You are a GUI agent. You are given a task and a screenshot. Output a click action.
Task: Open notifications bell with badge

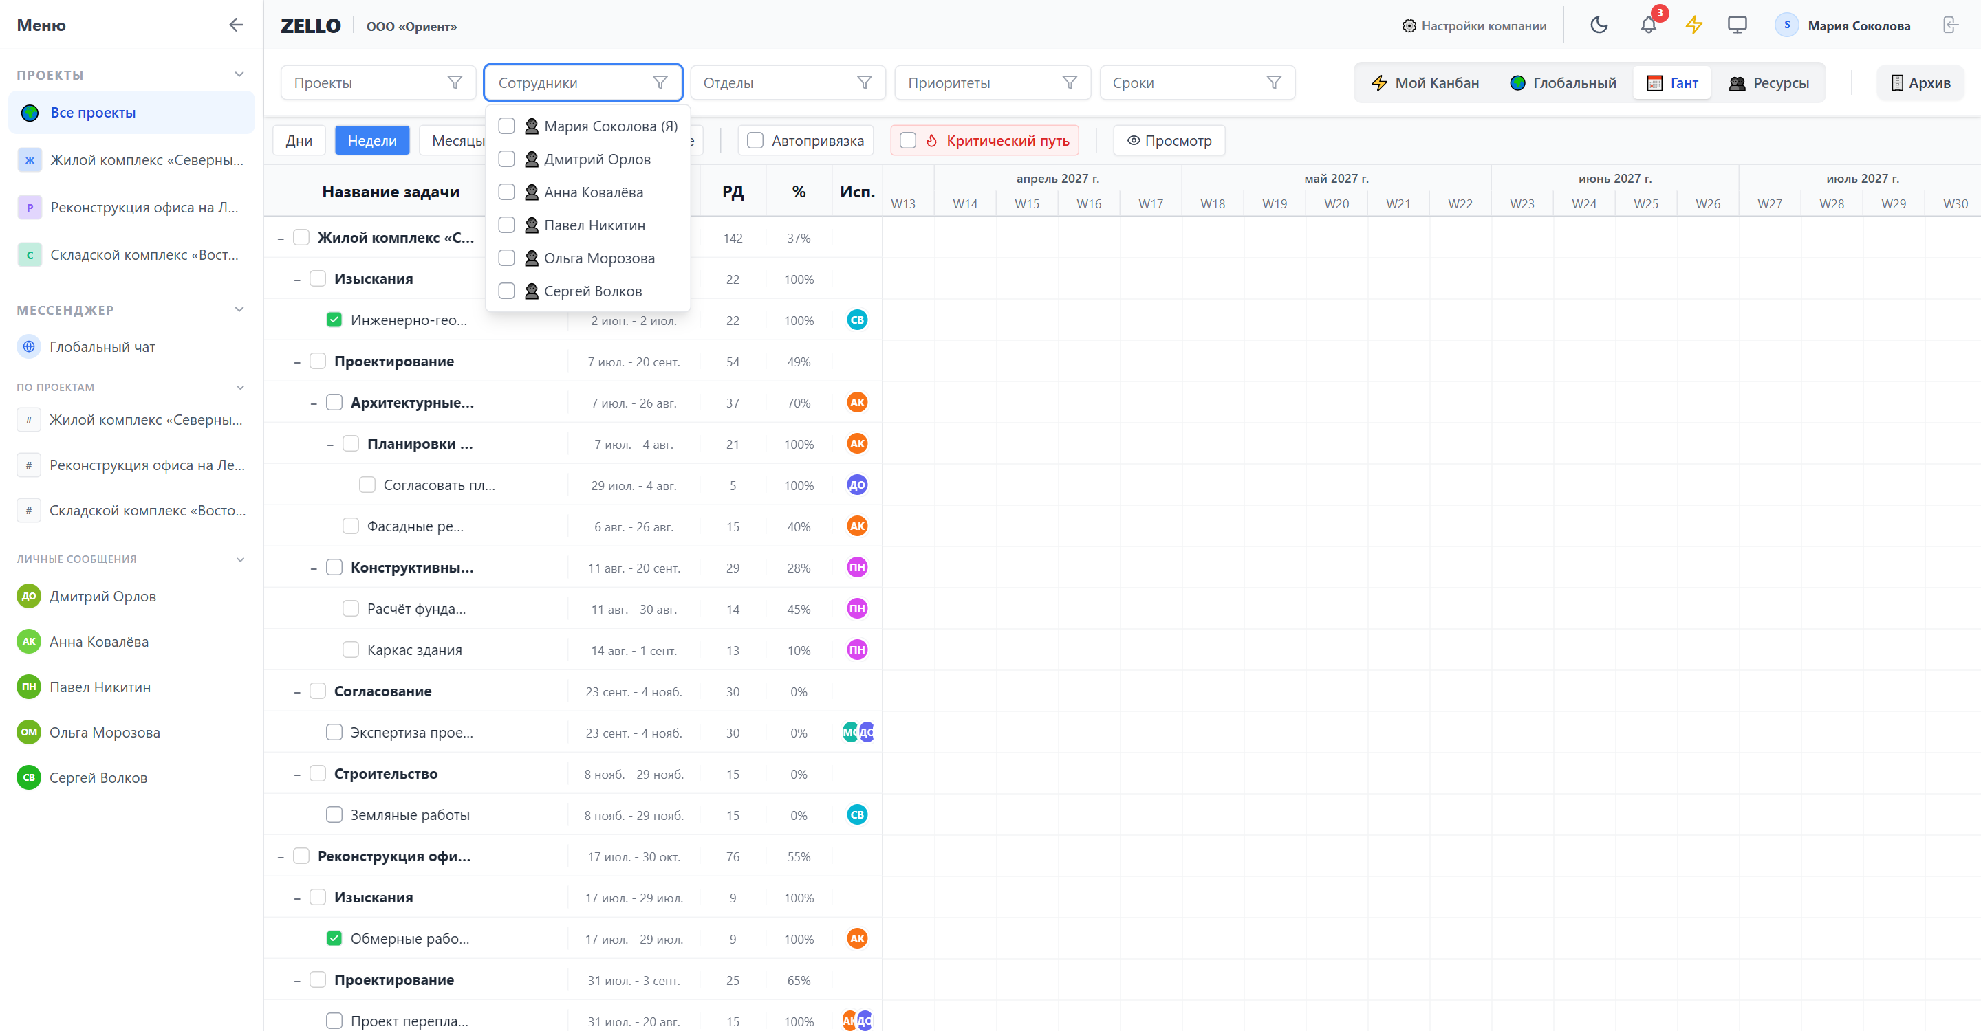point(1648,25)
